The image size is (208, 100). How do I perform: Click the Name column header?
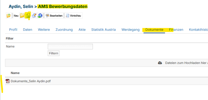click(x=15, y=73)
